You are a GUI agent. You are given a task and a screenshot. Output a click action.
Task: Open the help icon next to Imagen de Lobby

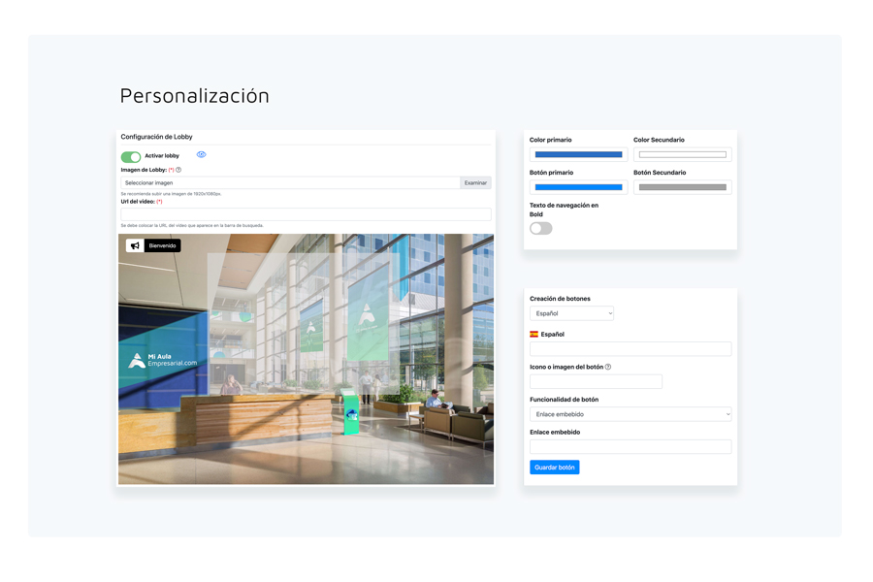coord(179,169)
